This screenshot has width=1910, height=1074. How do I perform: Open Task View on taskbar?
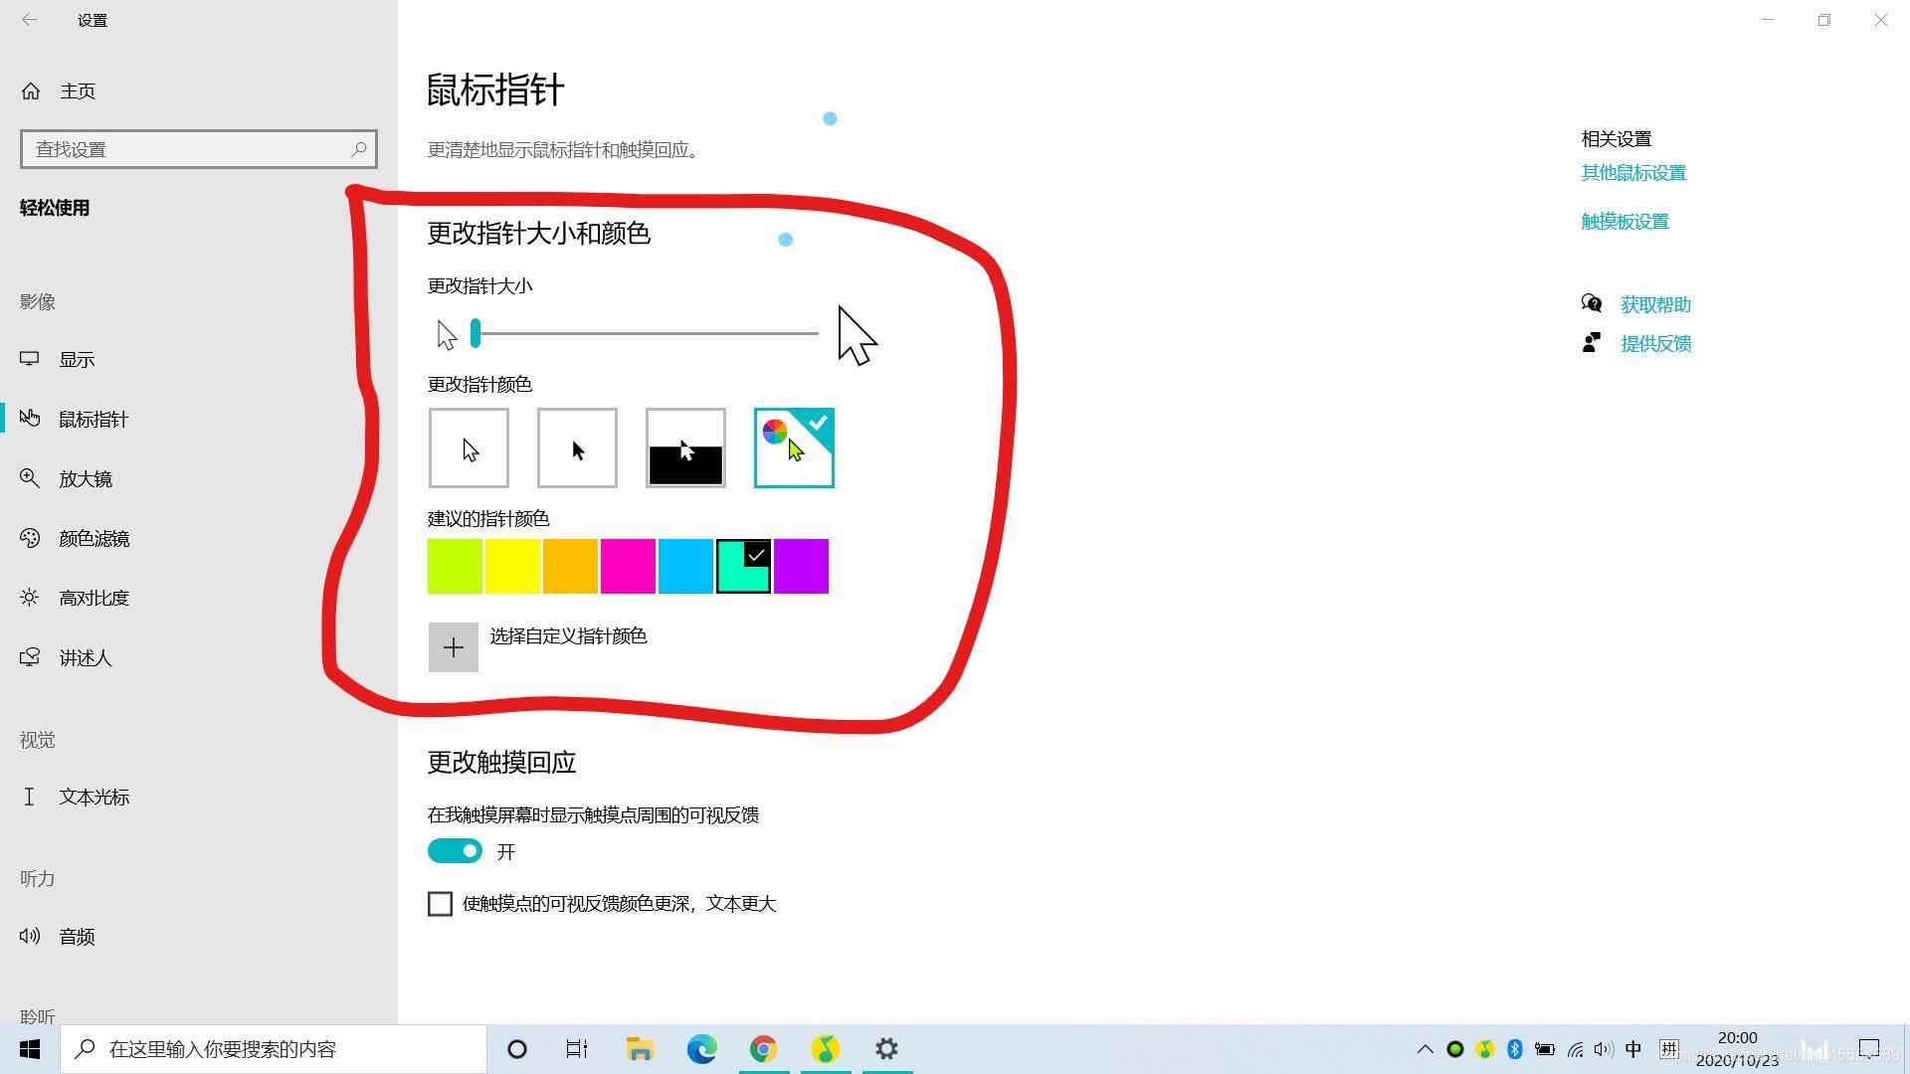tap(577, 1049)
